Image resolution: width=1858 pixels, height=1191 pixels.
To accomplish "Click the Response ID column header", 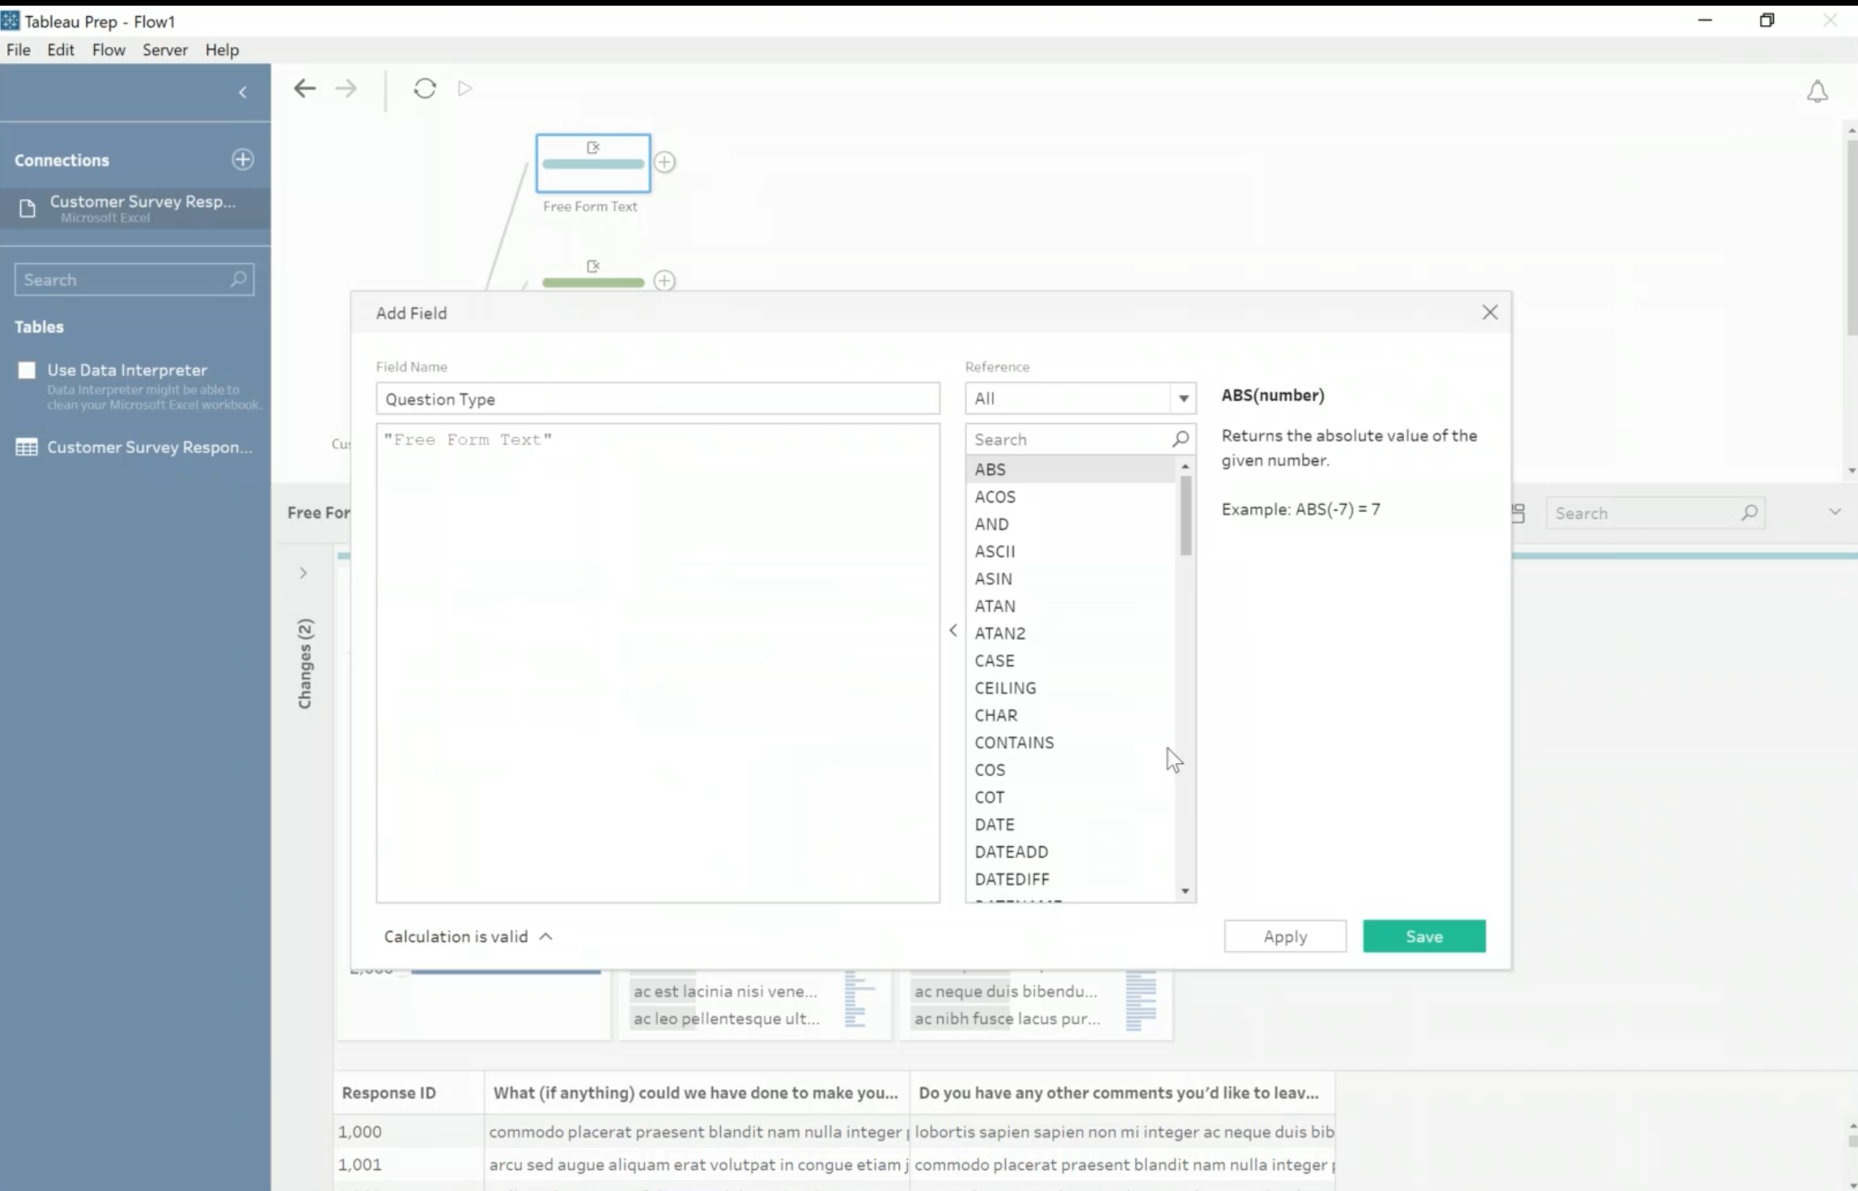I will 409,1093.
